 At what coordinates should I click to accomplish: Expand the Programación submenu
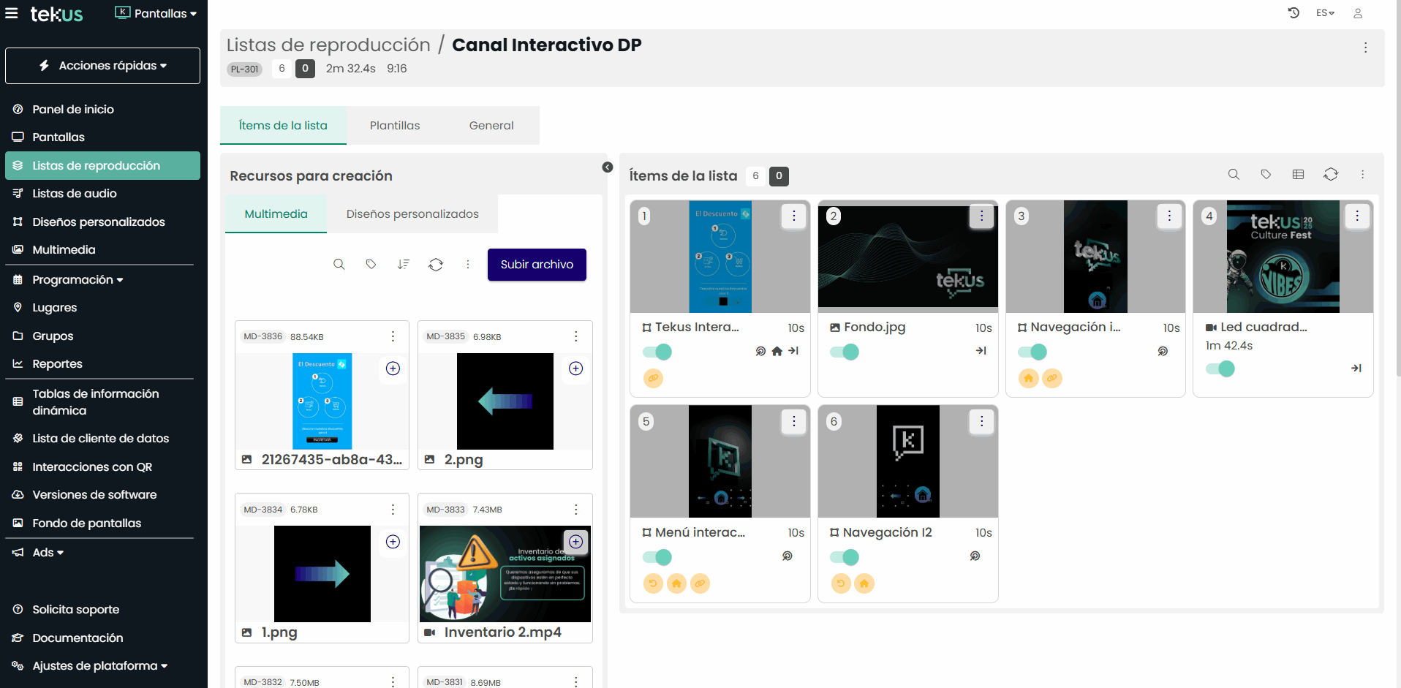78,280
